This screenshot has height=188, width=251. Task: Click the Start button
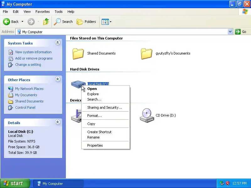tap(15, 183)
